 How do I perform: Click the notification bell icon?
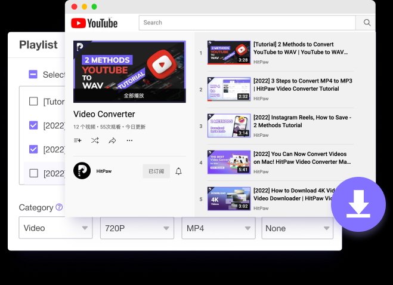coord(178,171)
